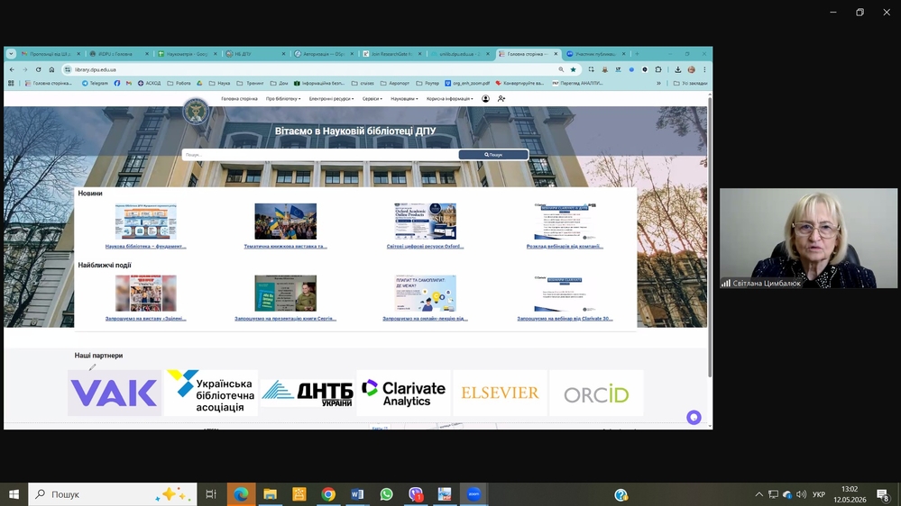The width and height of the screenshot is (901, 506).
Task: Open the browser home page icon
Action: [x=51, y=69]
